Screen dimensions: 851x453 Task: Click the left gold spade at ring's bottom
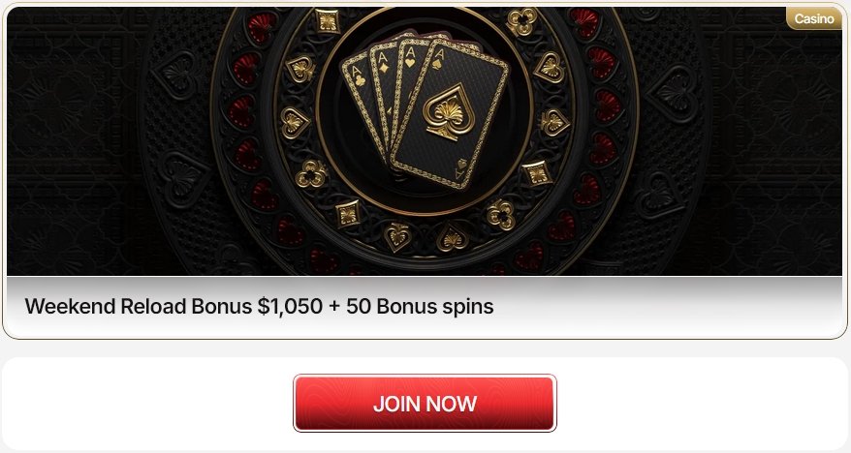[397, 237]
